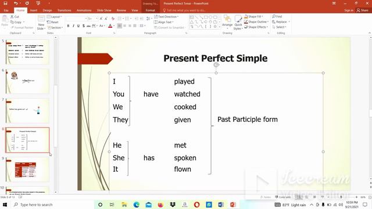
Task: Pick the line shape from shapes gallery
Action: click(x=196, y=17)
